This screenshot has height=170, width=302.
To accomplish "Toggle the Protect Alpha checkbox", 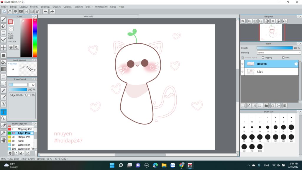I will [243, 58].
